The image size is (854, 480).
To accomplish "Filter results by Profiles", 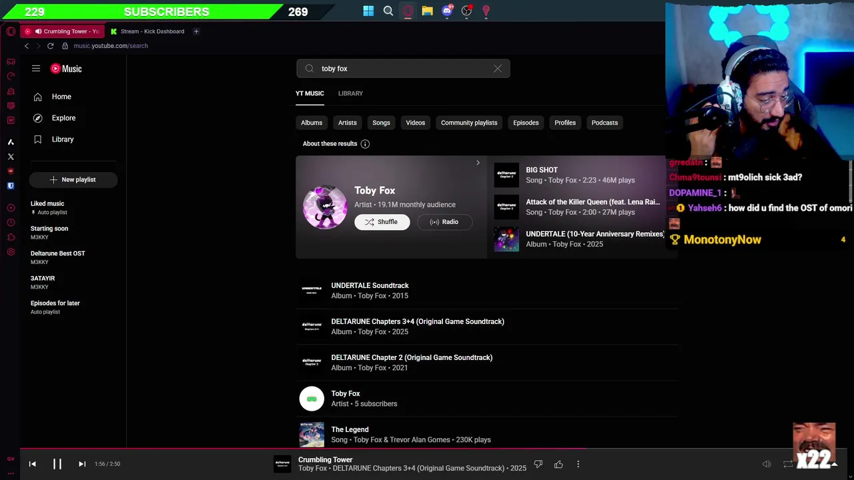I will pos(565,123).
